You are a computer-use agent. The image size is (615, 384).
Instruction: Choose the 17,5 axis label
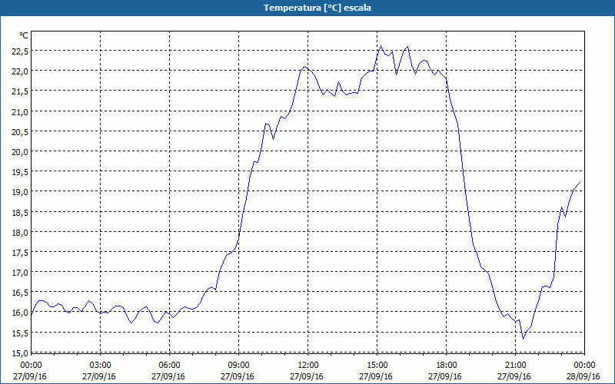(19, 253)
